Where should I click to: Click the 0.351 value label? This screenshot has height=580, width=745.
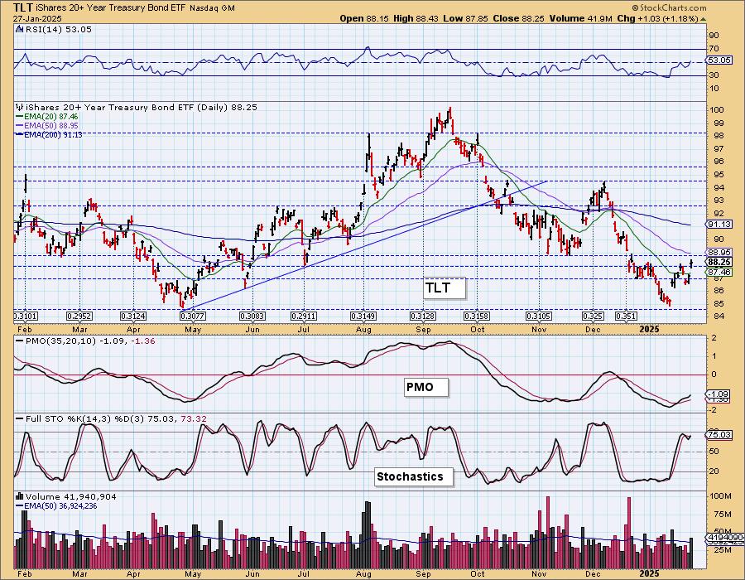(626, 317)
